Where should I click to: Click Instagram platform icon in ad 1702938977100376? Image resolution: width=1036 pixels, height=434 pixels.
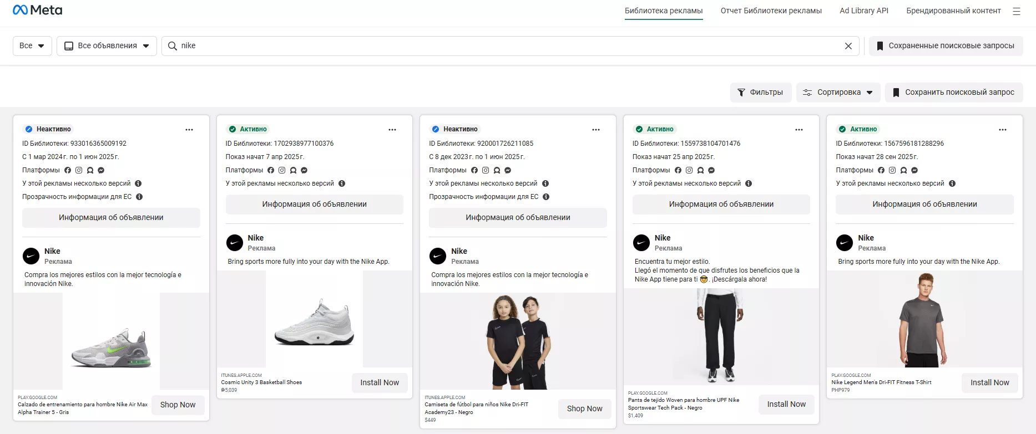282,170
